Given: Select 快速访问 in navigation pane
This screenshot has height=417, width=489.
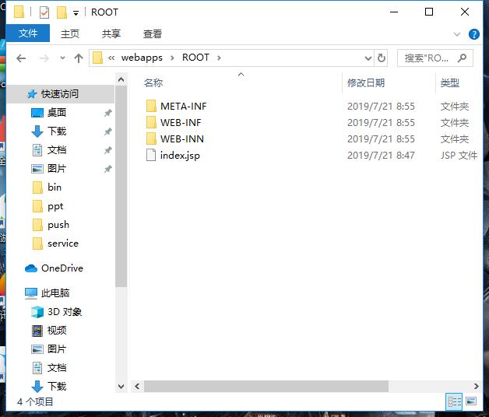Looking at the screenshot, I should (60, 94).
